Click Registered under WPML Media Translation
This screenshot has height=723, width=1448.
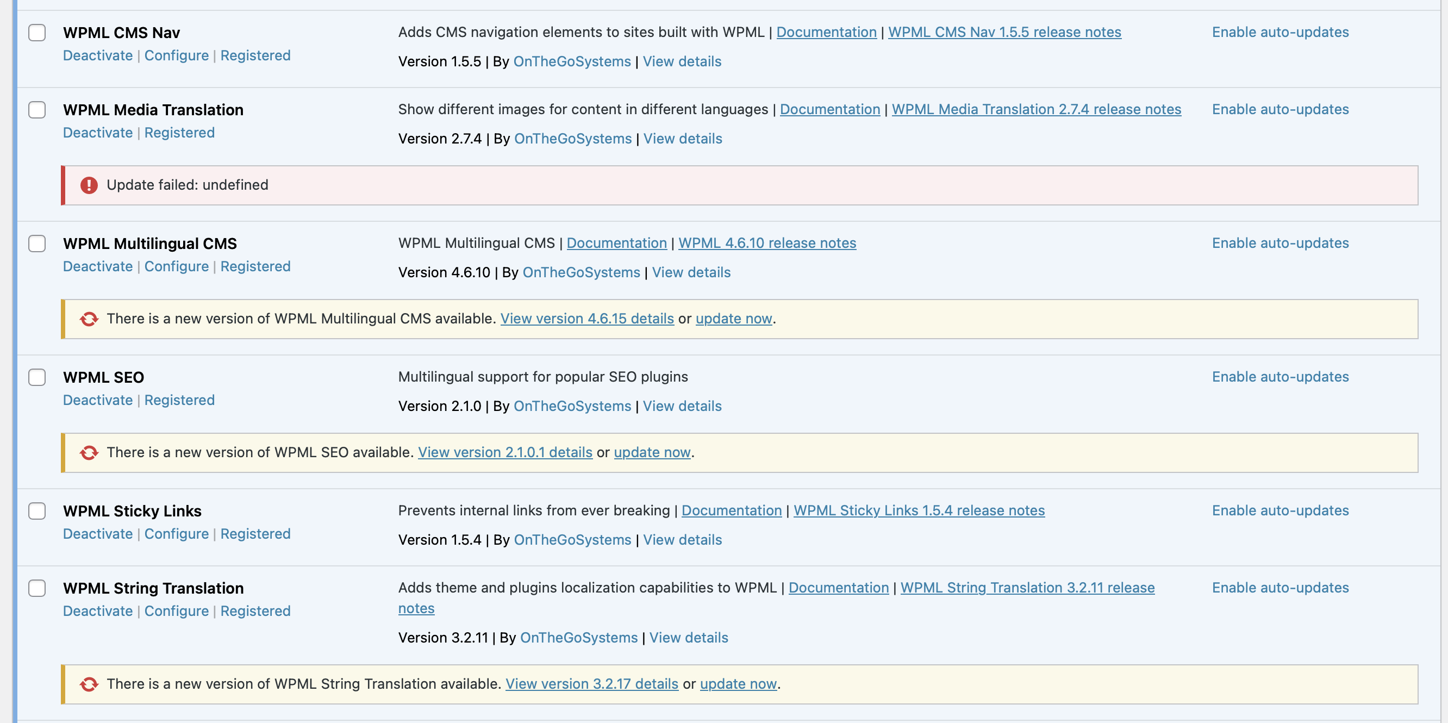tap(179, 133)
